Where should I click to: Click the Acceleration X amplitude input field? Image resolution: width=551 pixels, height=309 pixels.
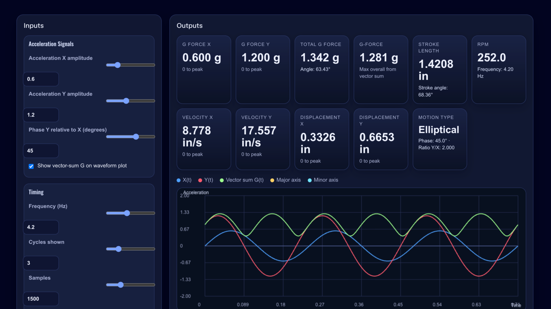tap(41, 79)
